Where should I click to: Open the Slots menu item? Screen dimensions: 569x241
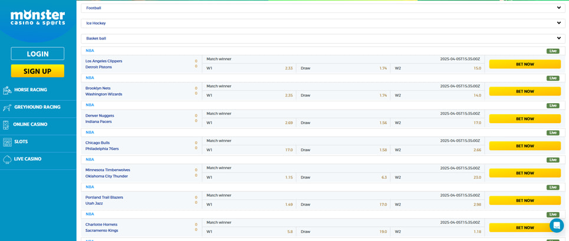point(21,142)
